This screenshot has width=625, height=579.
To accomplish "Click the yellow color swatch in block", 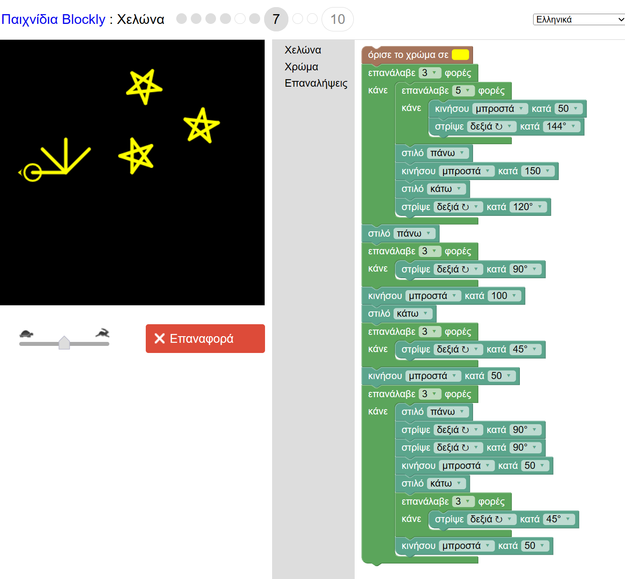I will pos(460,55).
